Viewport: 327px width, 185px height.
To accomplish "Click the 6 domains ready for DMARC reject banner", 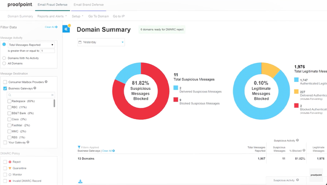I will click(x=162, y=29).
